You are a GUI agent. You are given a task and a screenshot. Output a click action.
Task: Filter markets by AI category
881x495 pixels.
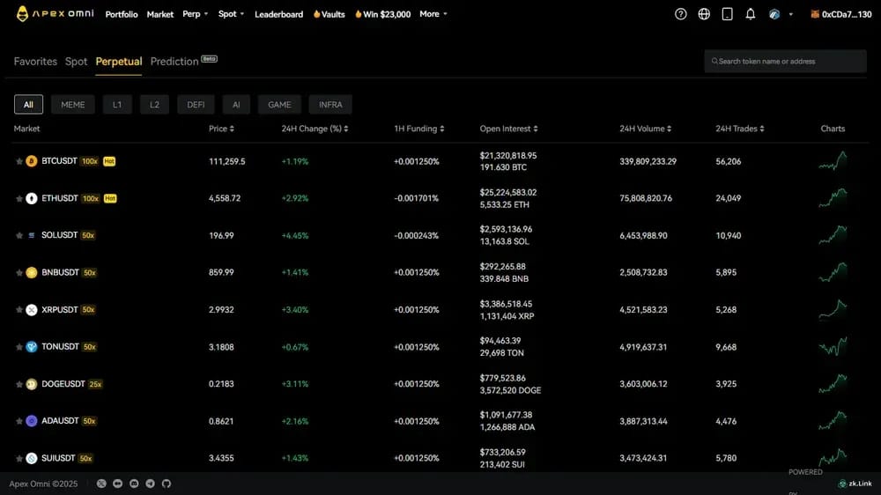click(236, 105)
